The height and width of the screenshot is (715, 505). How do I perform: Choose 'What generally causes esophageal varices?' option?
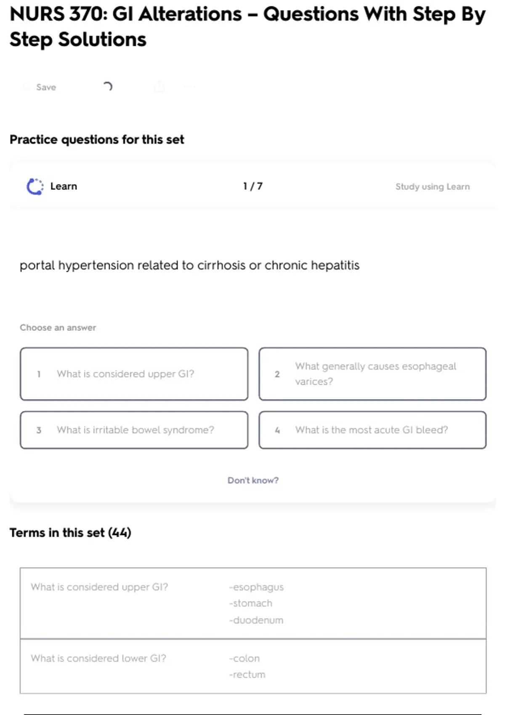click(372, 374)
